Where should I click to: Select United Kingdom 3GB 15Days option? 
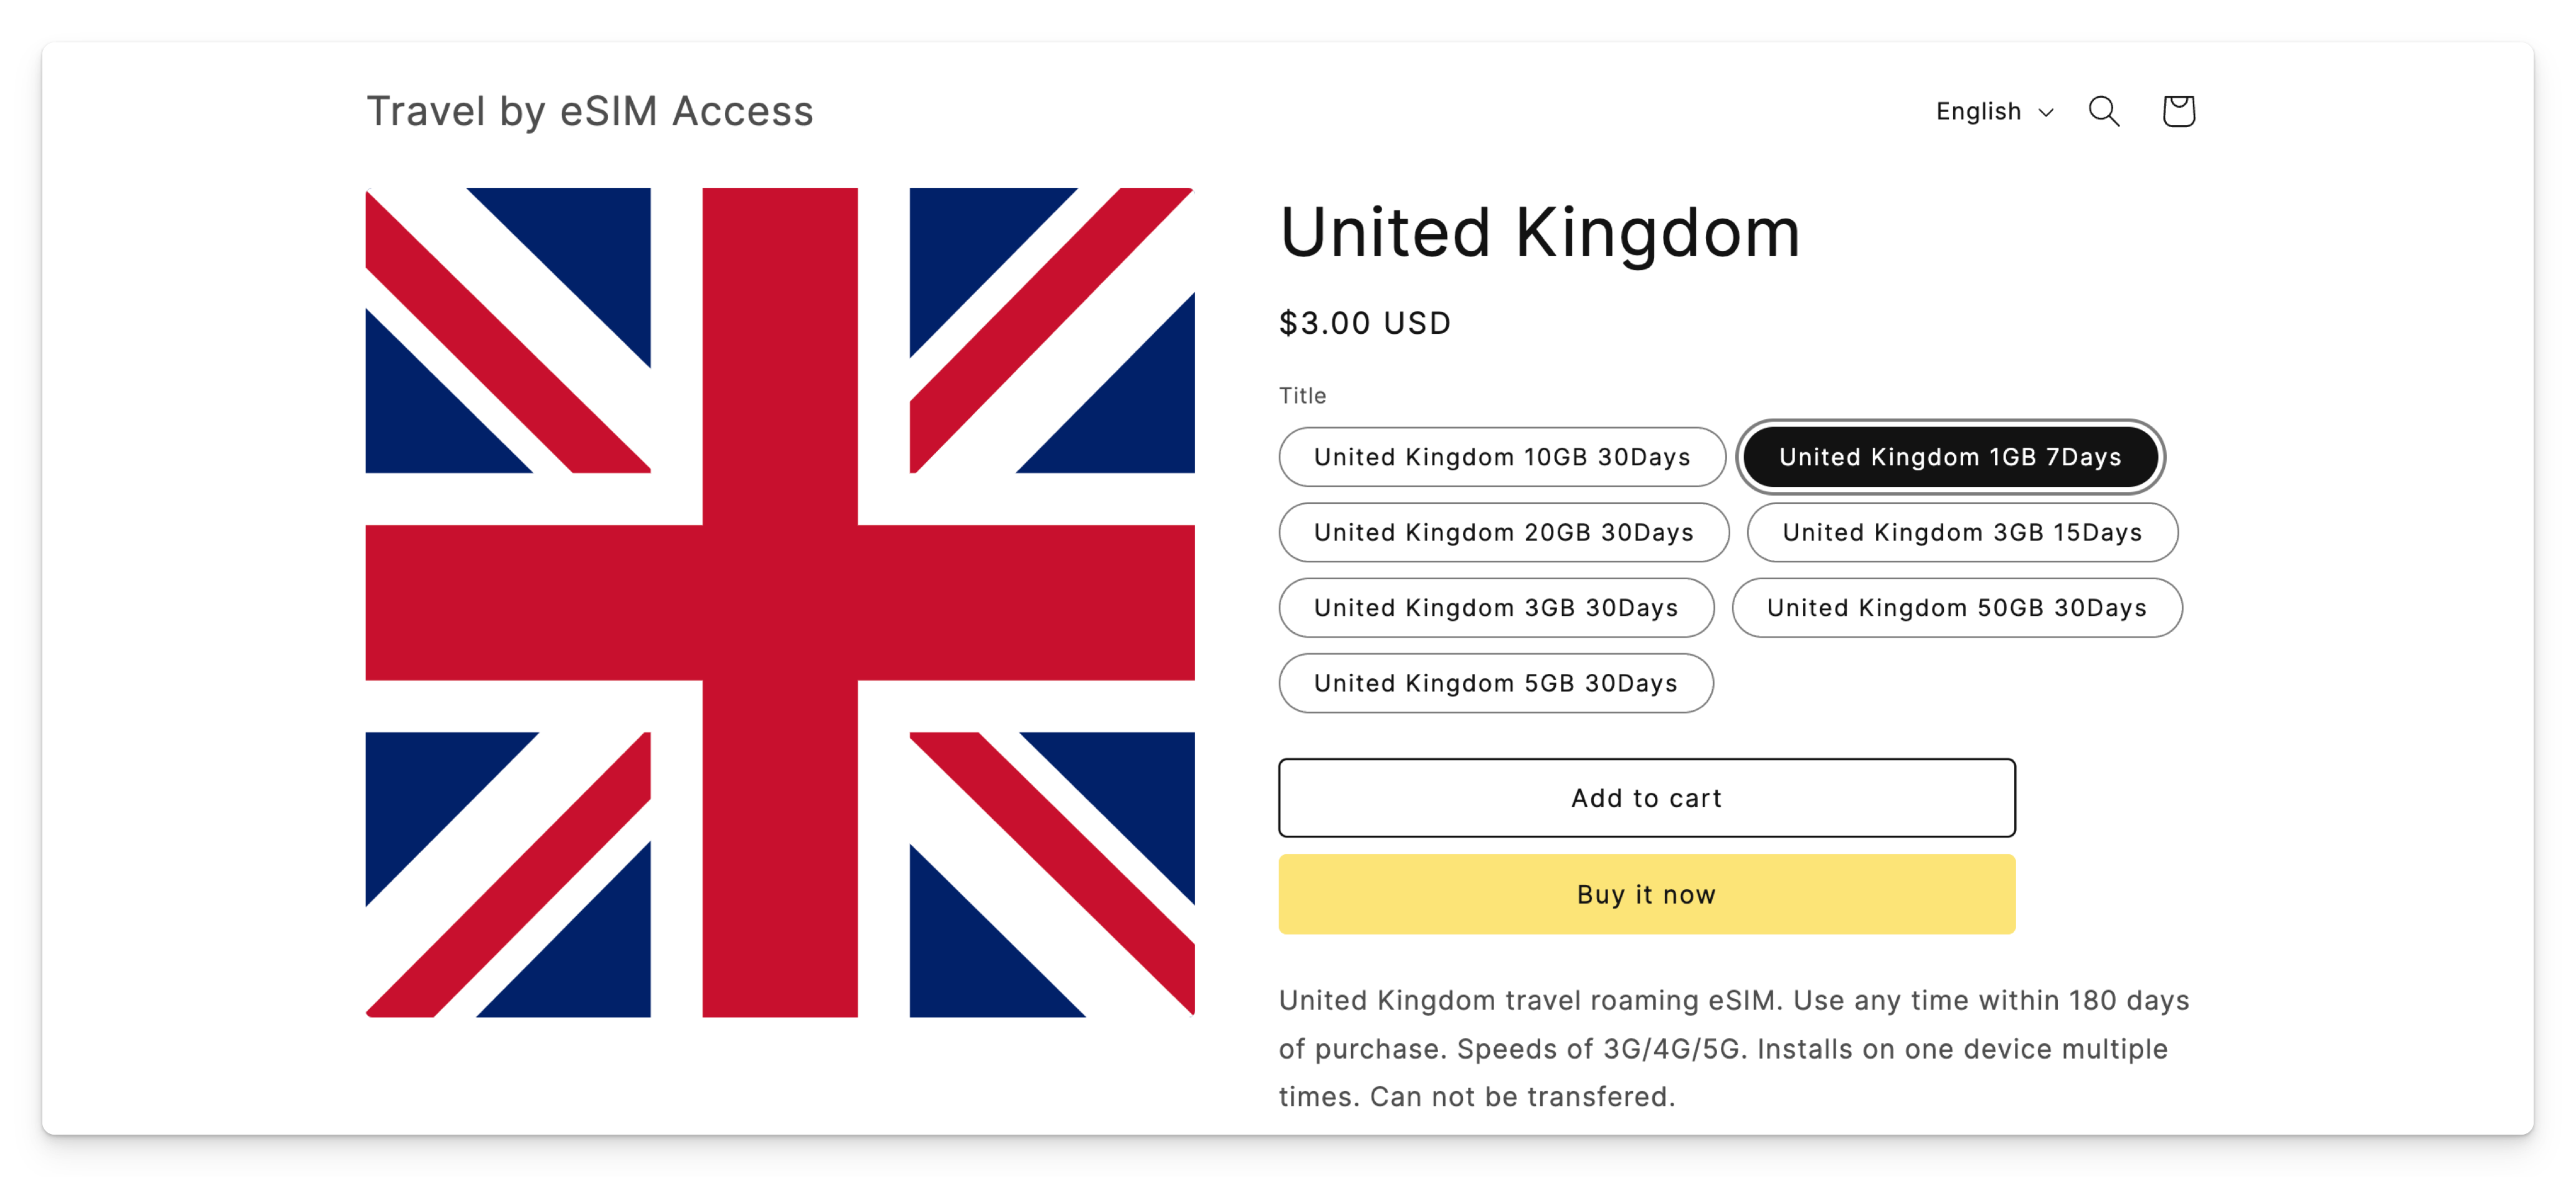[x=1961, y=532]
